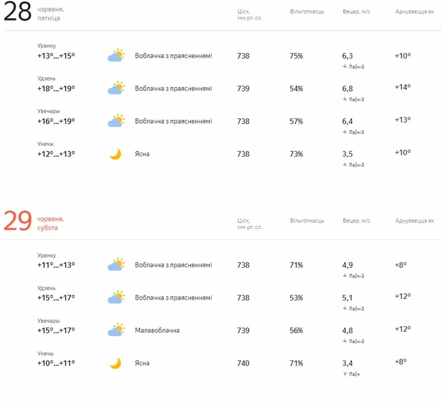The width and height of the screenshot is (442, 404).
Task: Click the 740 pressure value for June 29 night
Action: [243, 363]
